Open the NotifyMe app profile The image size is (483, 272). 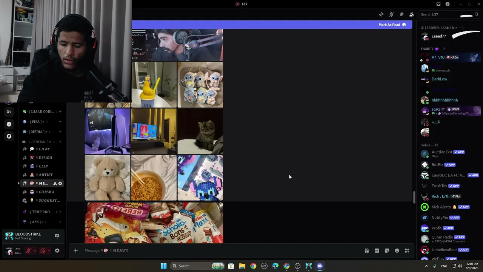pos(449,218)
